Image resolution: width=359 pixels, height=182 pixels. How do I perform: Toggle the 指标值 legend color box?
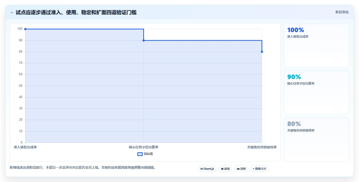(x=140, y=154)
